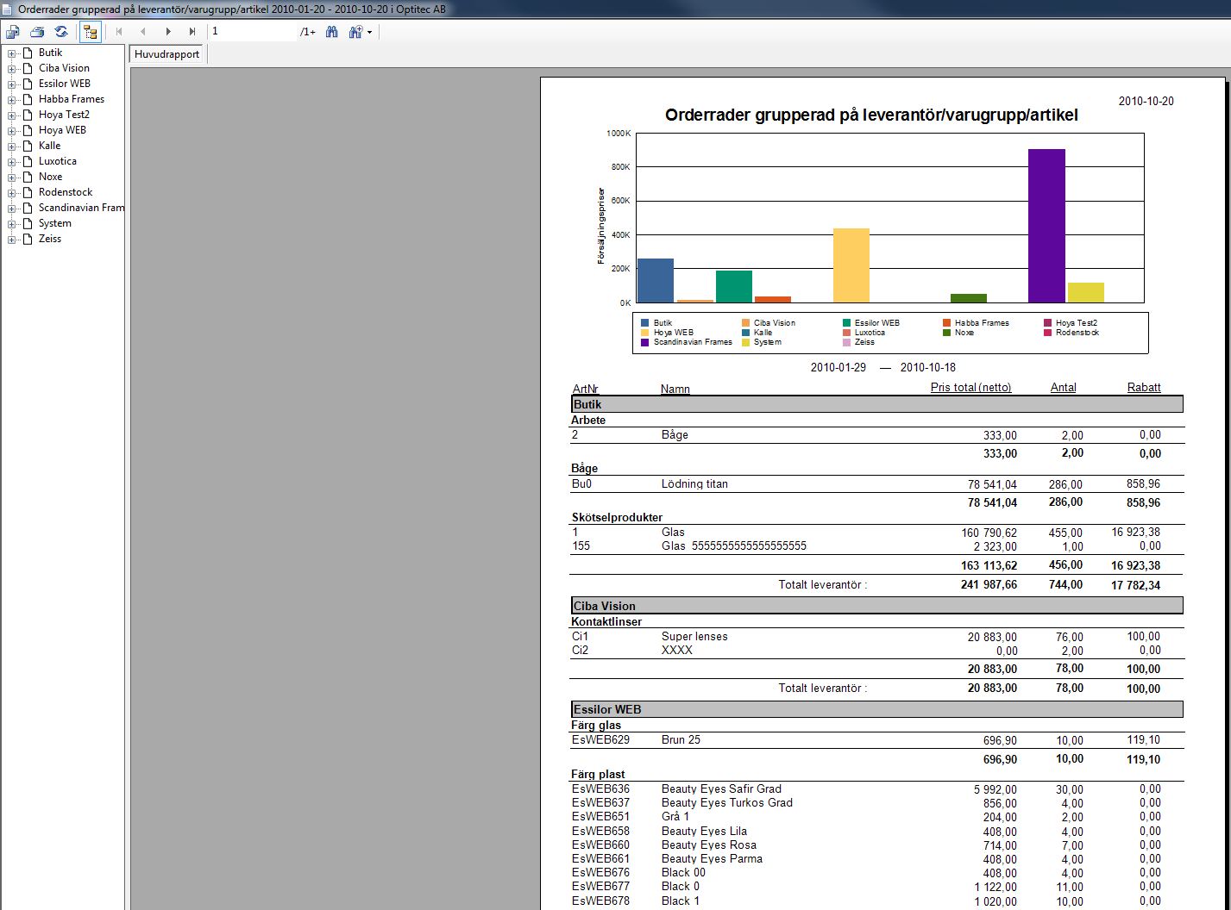The image size is (1231, 910).
Task: Click the Lödning titan article name
Action: tap(694, 484)
